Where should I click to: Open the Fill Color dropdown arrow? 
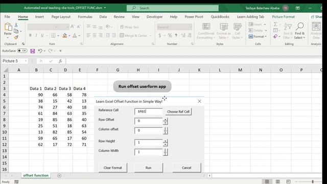69,36
